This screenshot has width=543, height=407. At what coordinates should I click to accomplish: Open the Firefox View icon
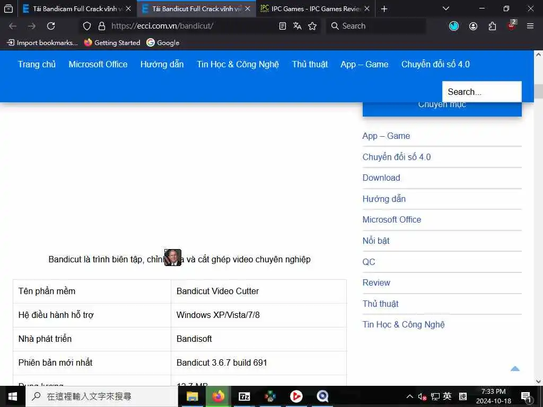(x=8, y=8)
